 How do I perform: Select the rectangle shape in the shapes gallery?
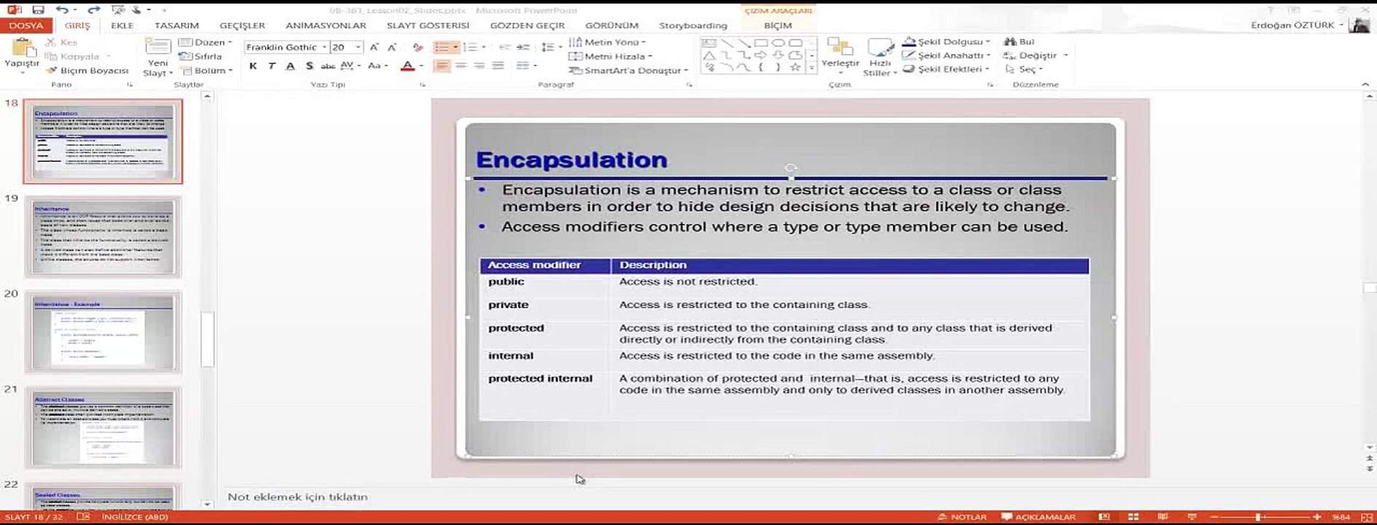point(761,43)
